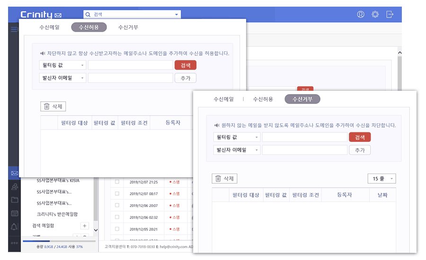Open 필터링 값 dropdown in 수신허용 panel
This screenshot has height=260, width=426.
tap(62, 65)
